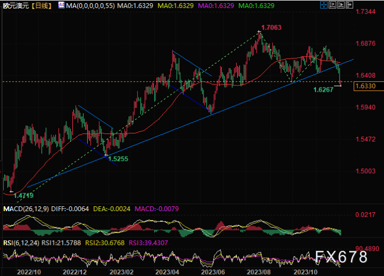Click the 1.6876 price axis label

[365, 43]
